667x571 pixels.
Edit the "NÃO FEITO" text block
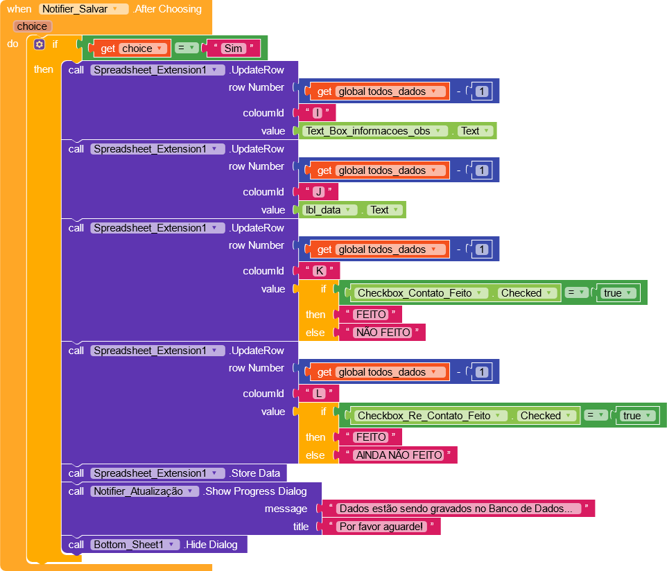coord(383,333)
